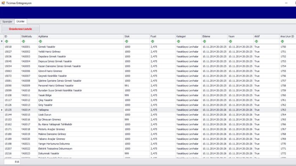Click the Ürünlerimi Listele button

point(21,29)
